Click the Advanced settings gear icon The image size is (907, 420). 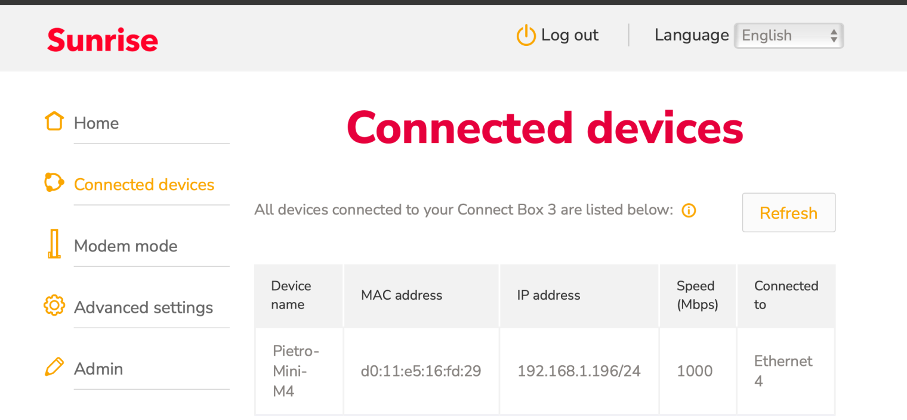click(54, 306)
